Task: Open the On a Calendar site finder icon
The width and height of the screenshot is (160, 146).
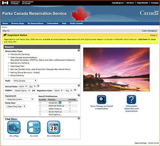Action: pos(54,127)
